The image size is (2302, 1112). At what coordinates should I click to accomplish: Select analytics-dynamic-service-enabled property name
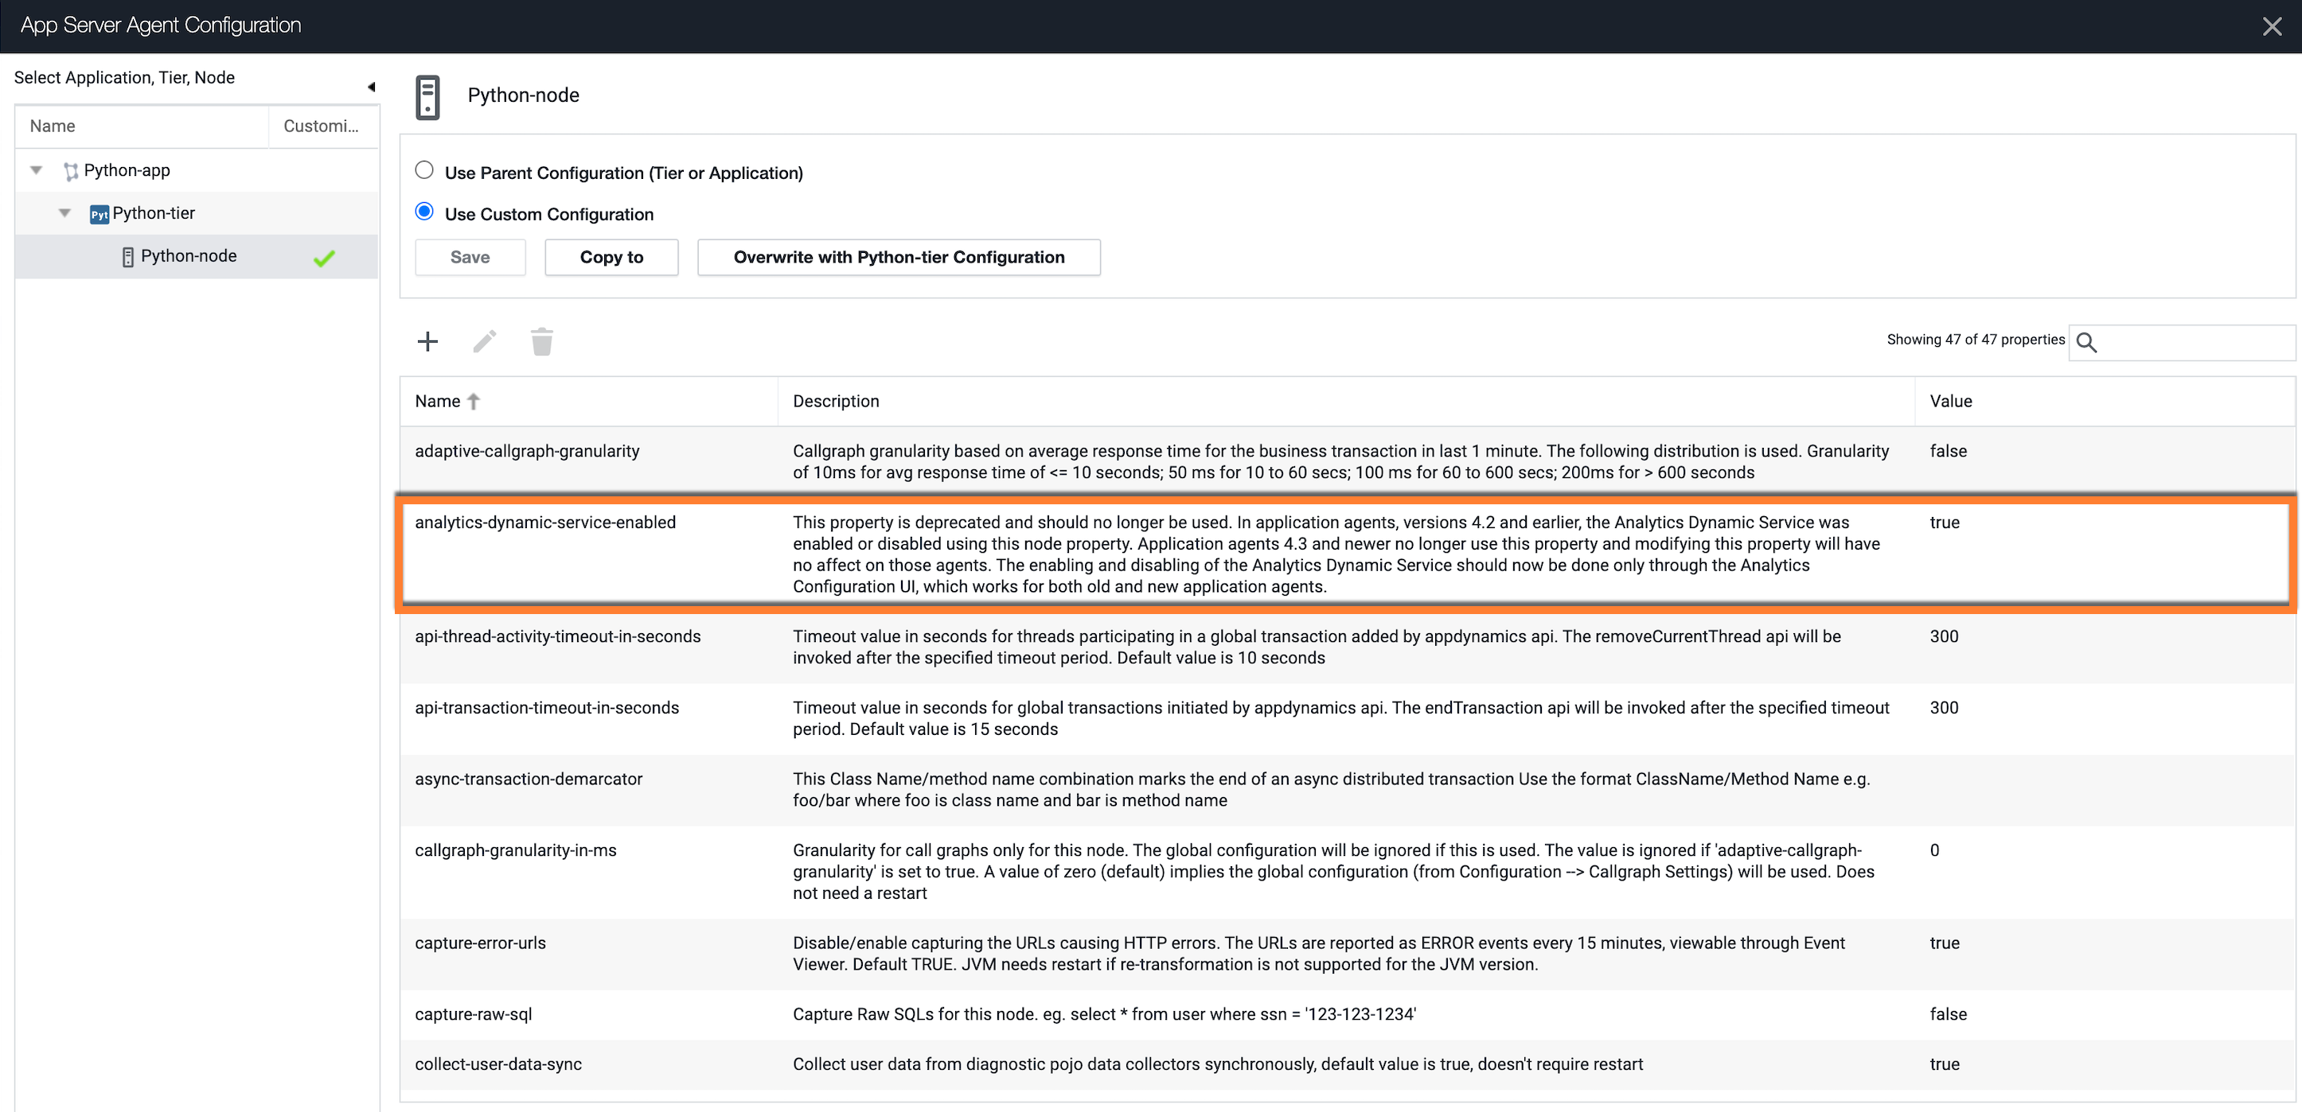(x=545, y=523)
